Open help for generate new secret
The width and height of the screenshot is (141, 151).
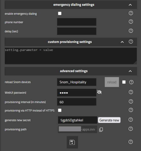coord(131,119)
